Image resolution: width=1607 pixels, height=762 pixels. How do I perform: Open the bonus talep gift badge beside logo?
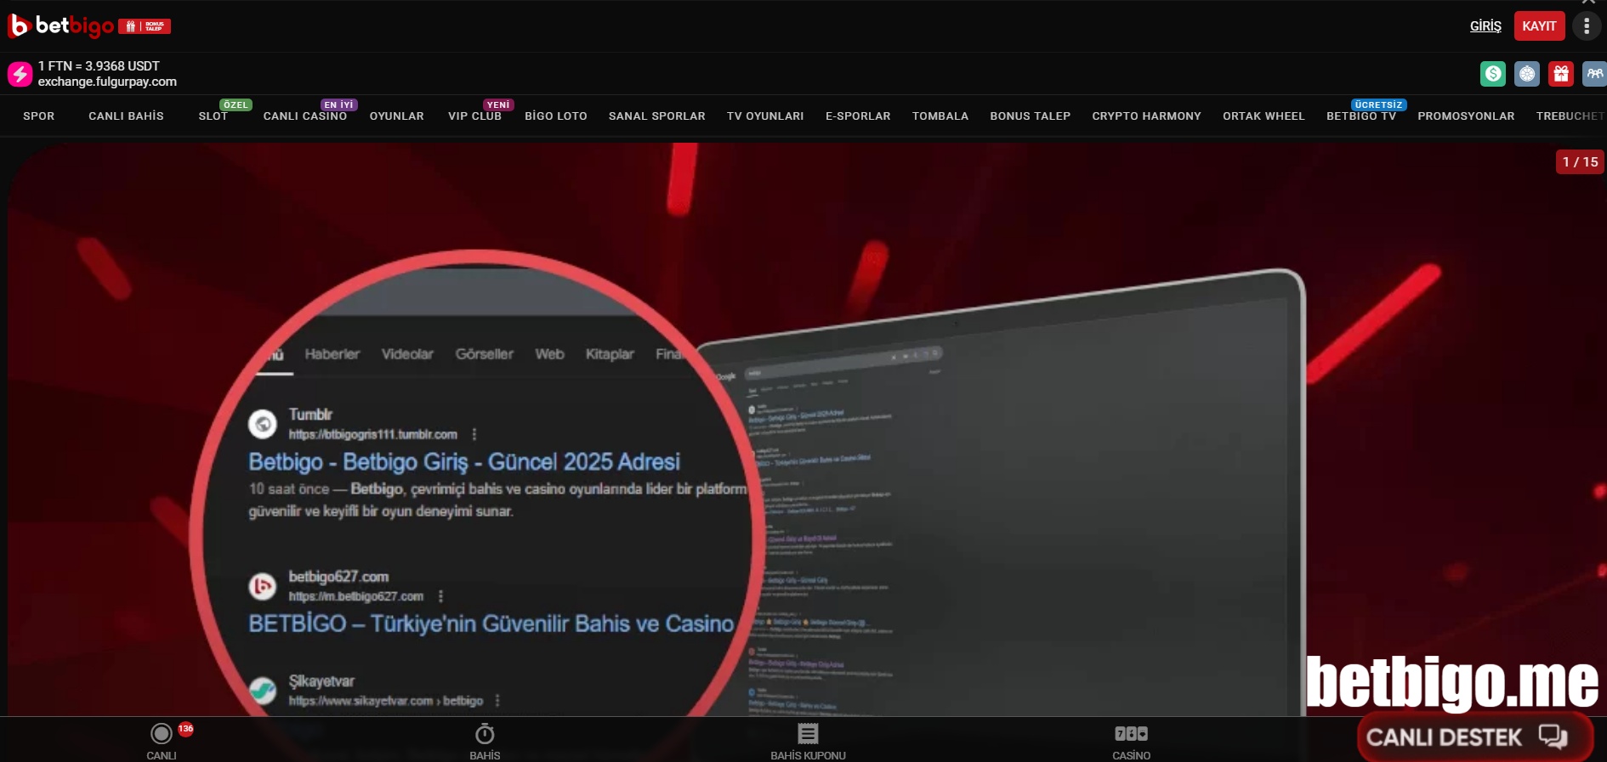(x=145, y=26)
